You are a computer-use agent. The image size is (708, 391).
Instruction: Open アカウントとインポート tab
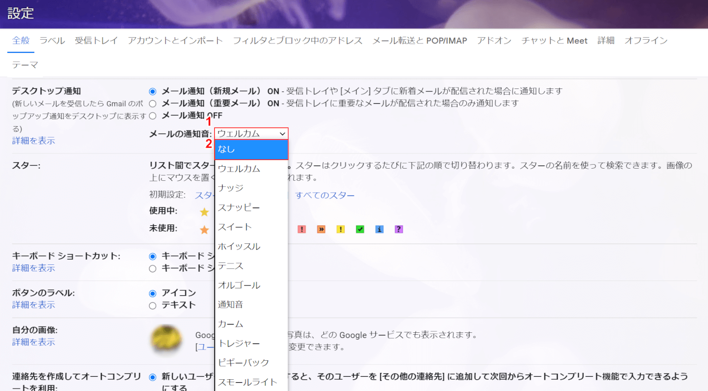pos(175,41)
